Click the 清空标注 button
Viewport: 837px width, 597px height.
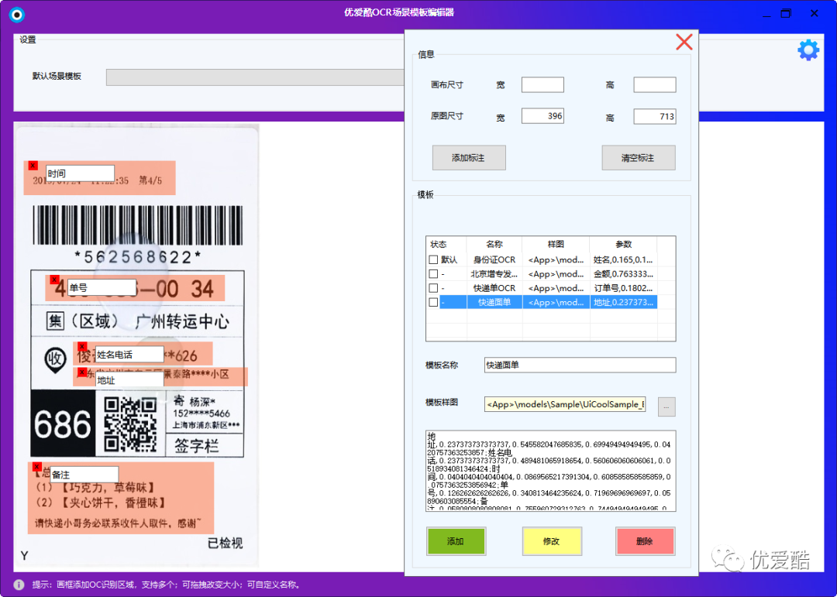point(639,158)
